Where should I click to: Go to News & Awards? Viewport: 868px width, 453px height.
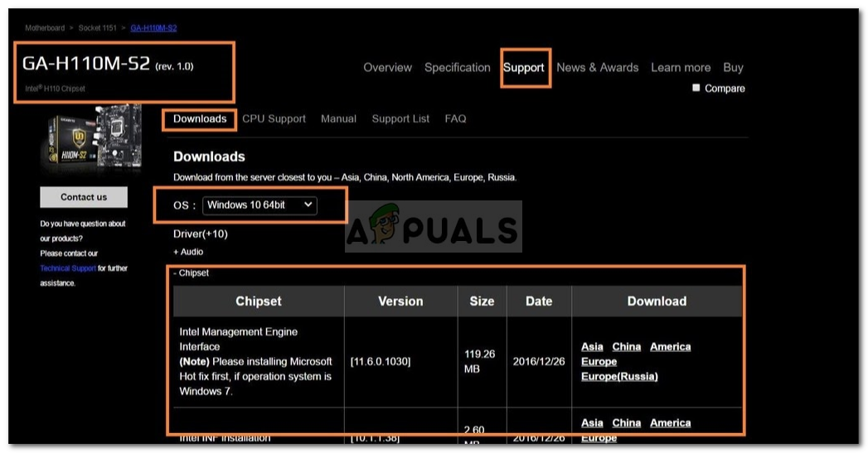[597, 67]
